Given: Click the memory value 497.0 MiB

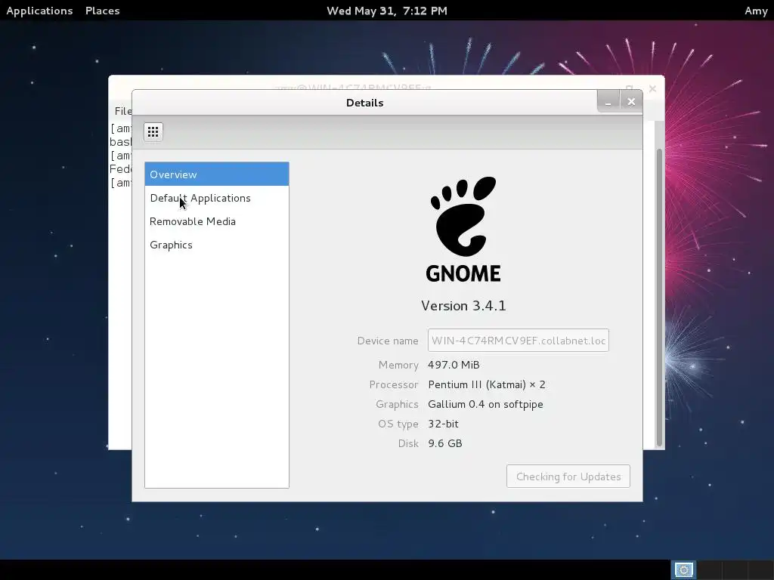Looking at the screenshot, I should pos(454,365).
